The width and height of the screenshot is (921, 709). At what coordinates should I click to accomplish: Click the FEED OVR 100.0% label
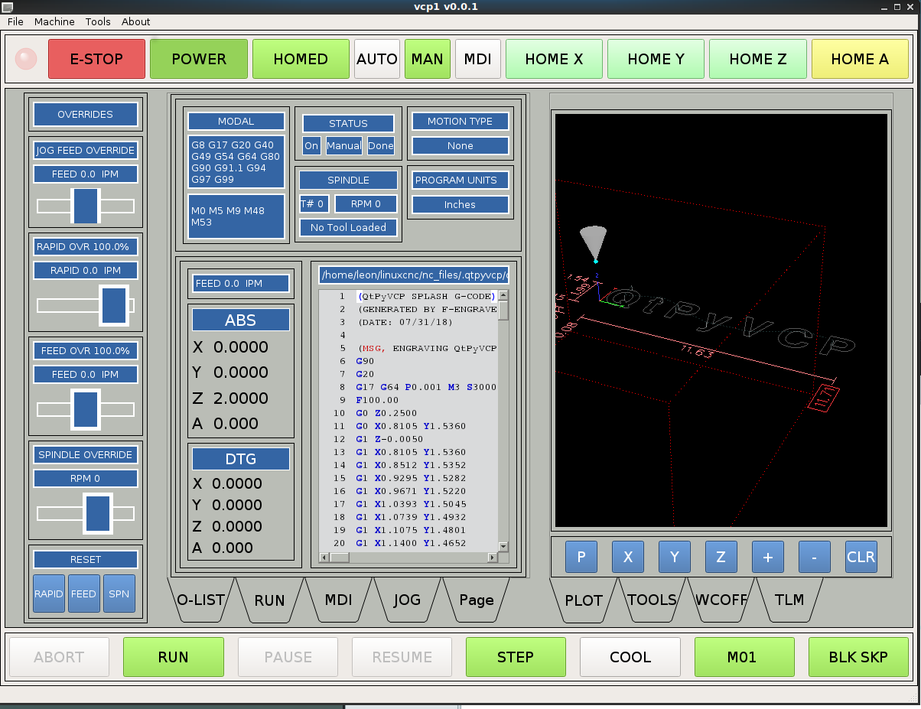pos(85,351)
